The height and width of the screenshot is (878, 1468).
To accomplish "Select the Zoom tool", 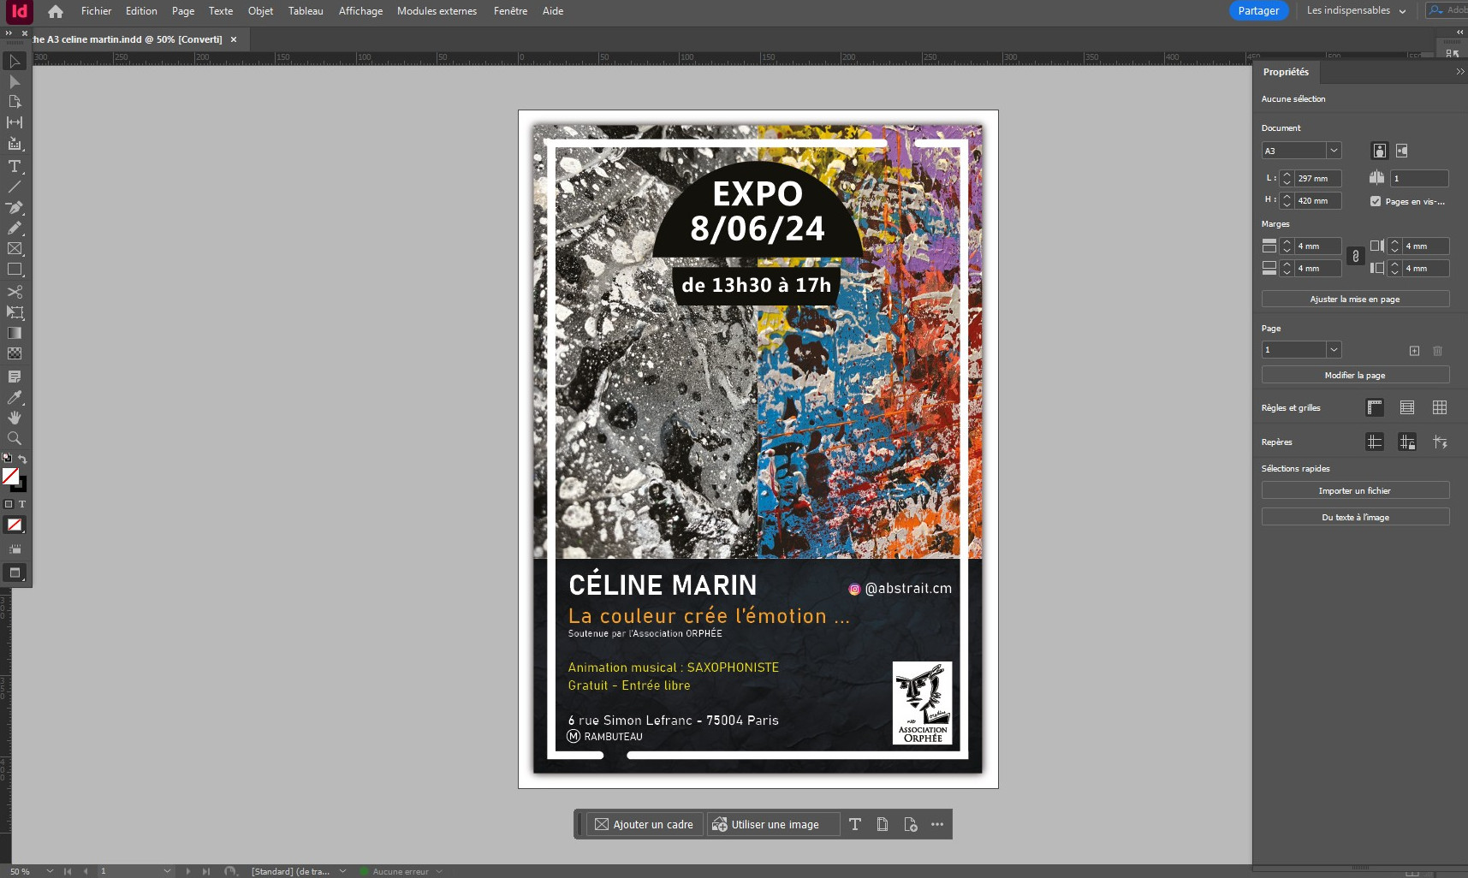I will click(15, 438).
